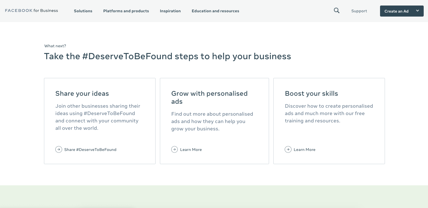This screenshot has height=208, width=428.
Task: Click Learn More under personalised ads
Action: coord(191,150)
